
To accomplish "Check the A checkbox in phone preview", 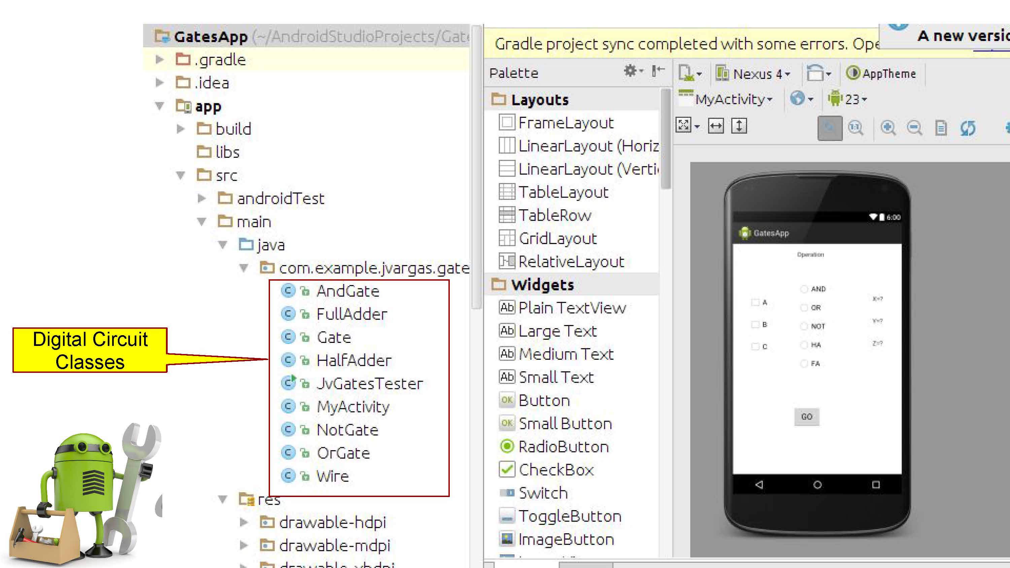I will tap(755, 303).
